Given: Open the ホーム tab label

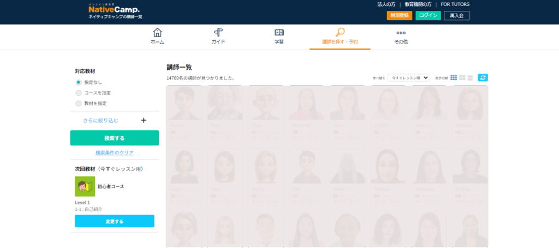Looking at the screenshot, I should coord(157,42).
